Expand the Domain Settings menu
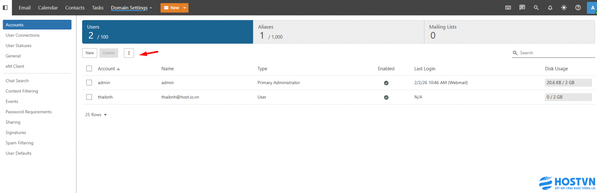The image size is (597, 193). point(131,8)
